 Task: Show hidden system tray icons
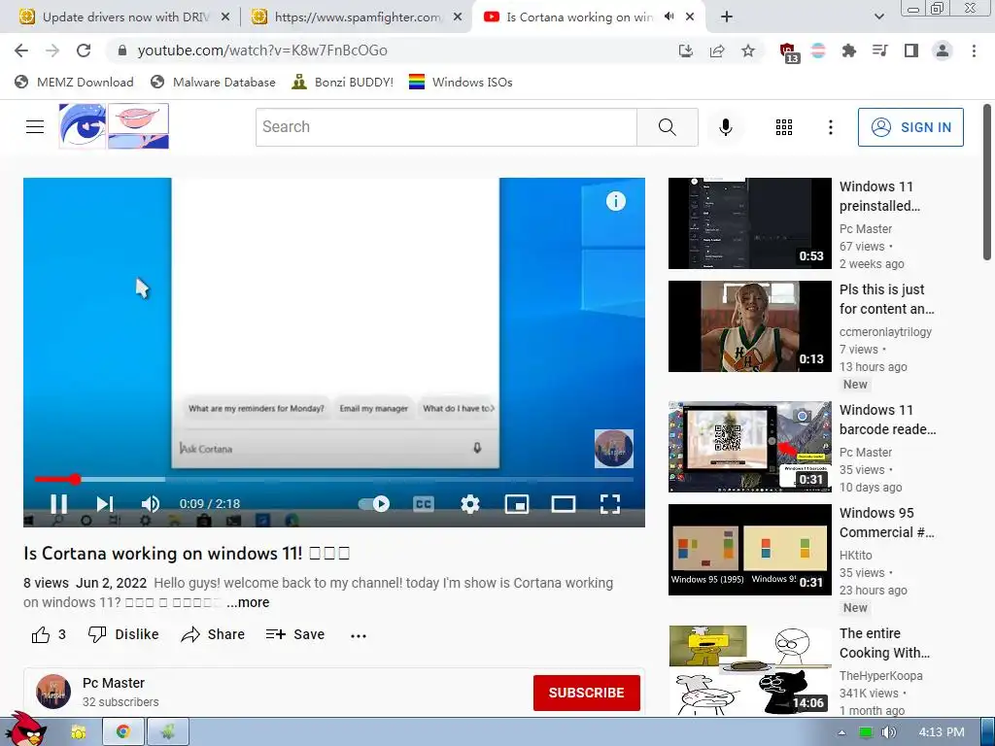(x=841, y=732)
